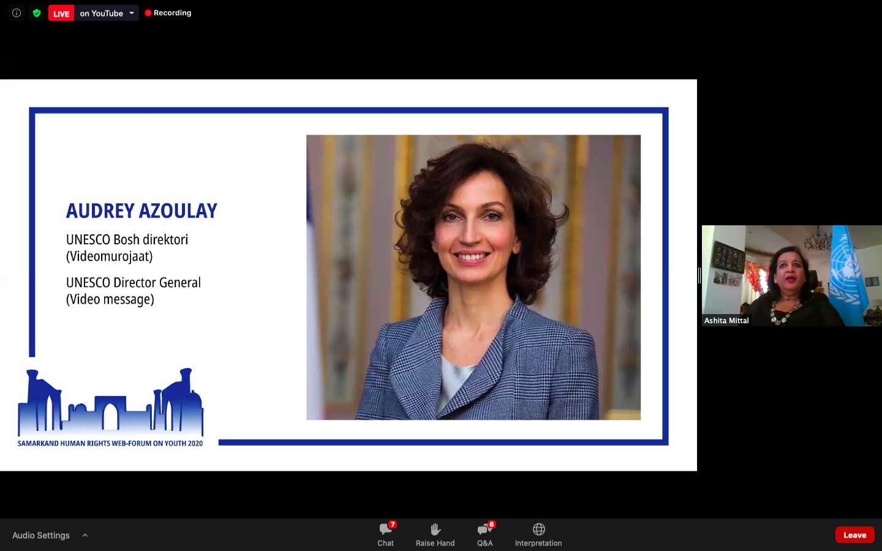Open the Q&A panel
This screenshot has height=551, width=882.
[x=485, y=534]
